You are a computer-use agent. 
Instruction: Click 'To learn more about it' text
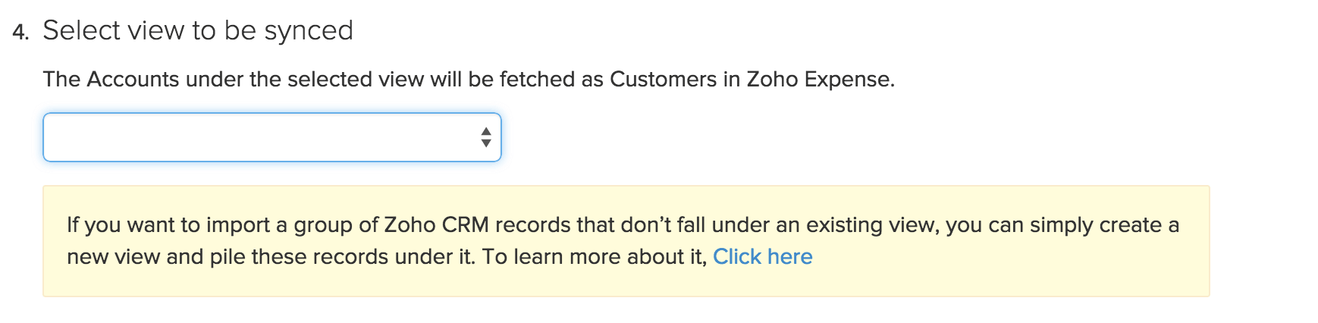click(594, 257)
